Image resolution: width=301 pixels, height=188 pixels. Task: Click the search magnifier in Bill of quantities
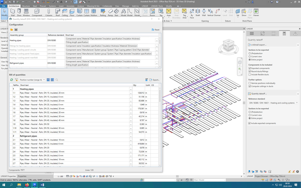(57, 80)
